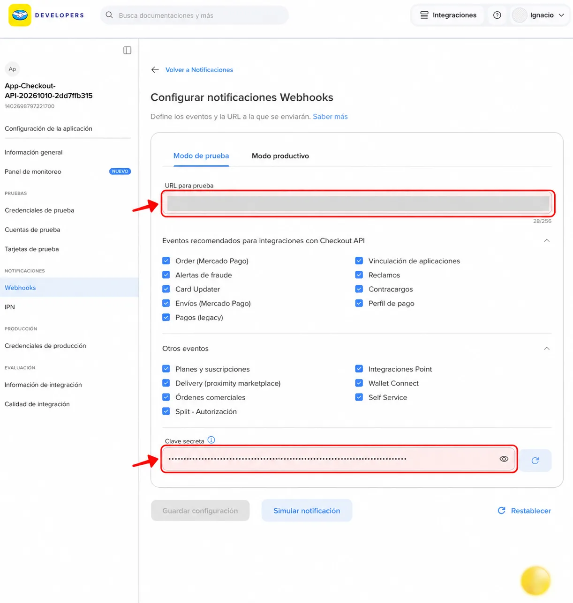Toggle Wallet Connect checkbox

[359, 383]
